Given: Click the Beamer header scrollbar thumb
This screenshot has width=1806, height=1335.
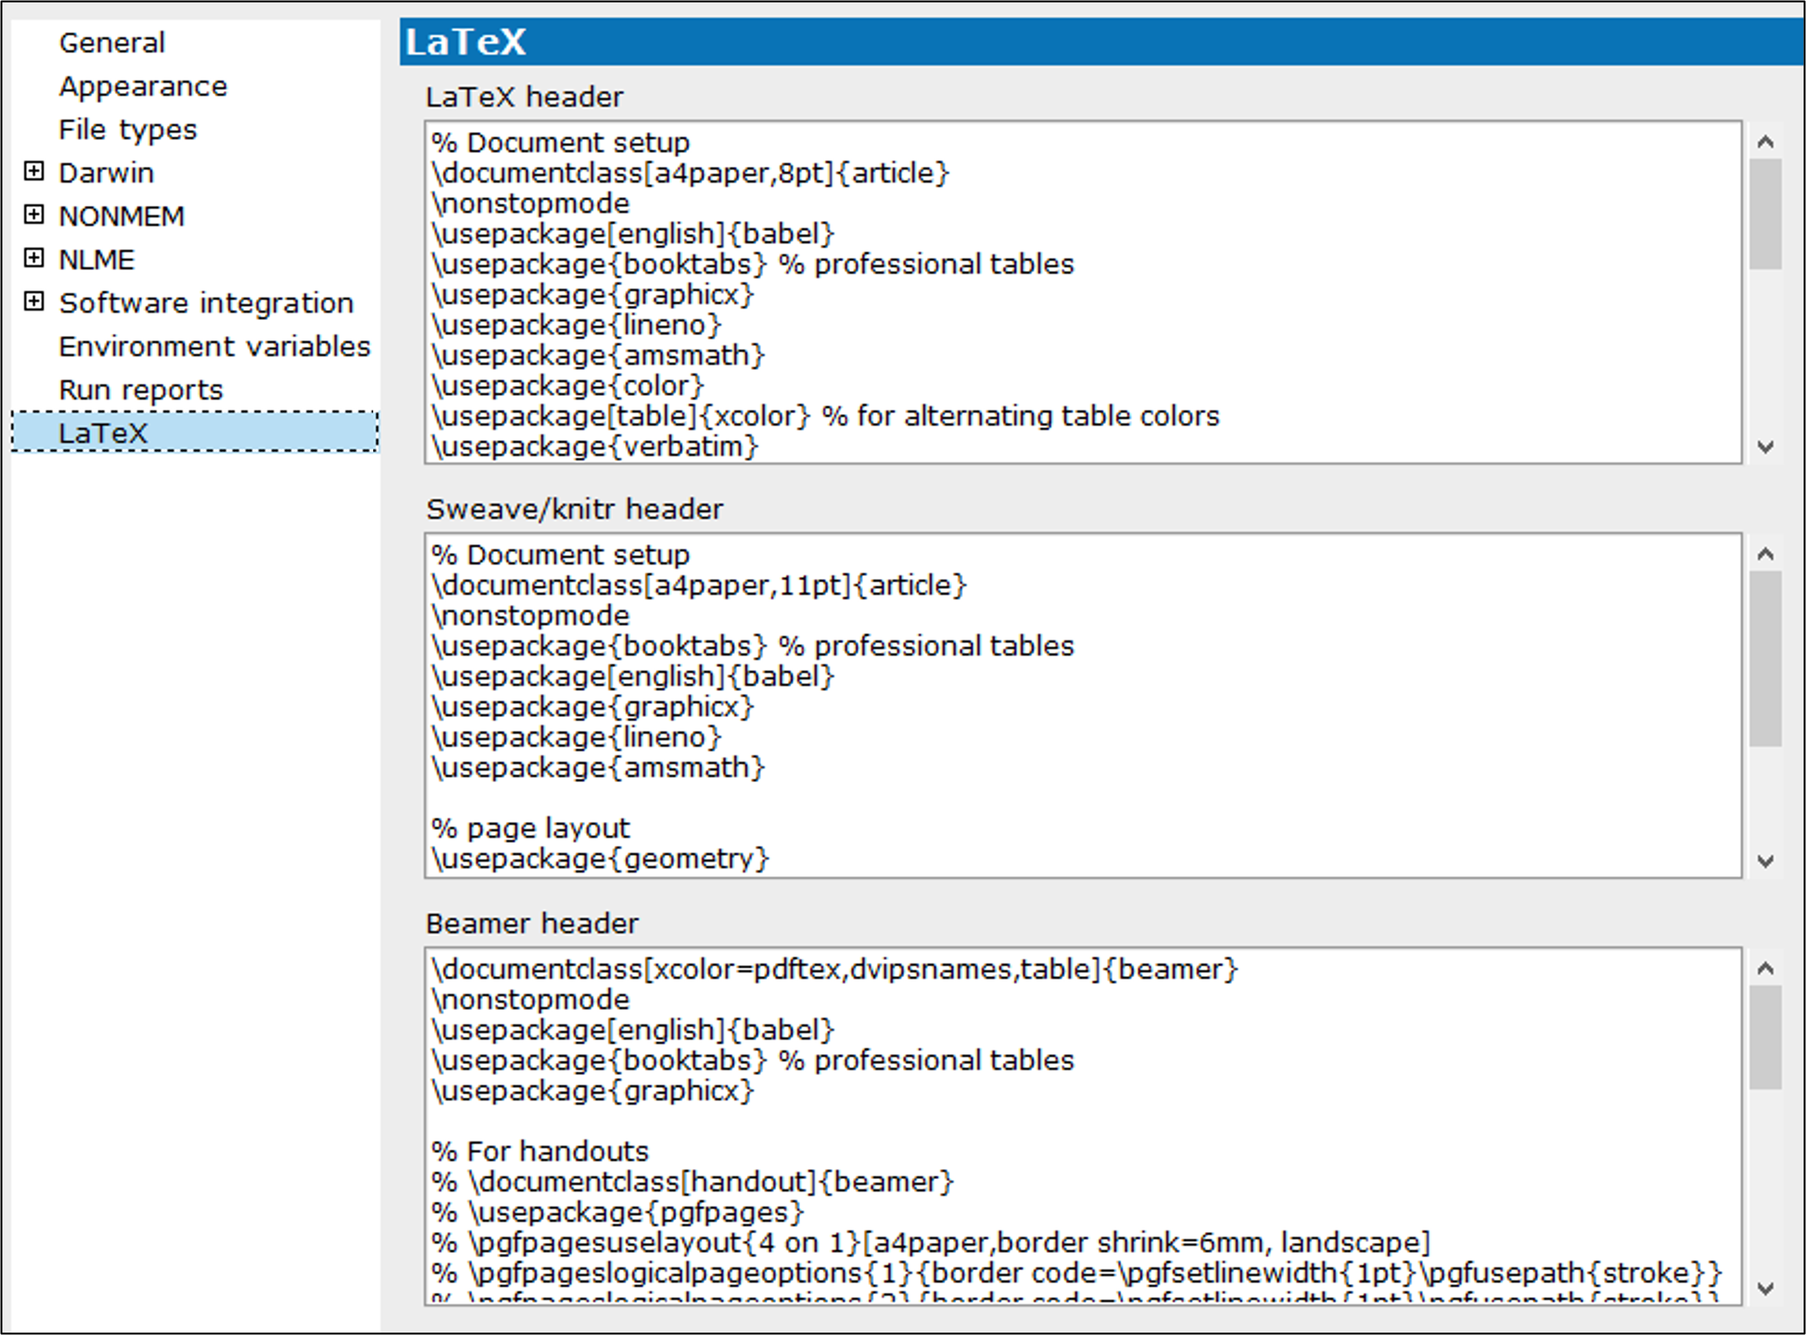Looking at the screenshot, I should pyautogui.click(x=1766, y=1038).
